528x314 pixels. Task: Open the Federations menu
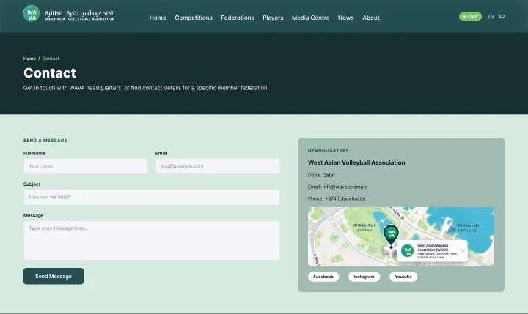[x=238, y=18]
